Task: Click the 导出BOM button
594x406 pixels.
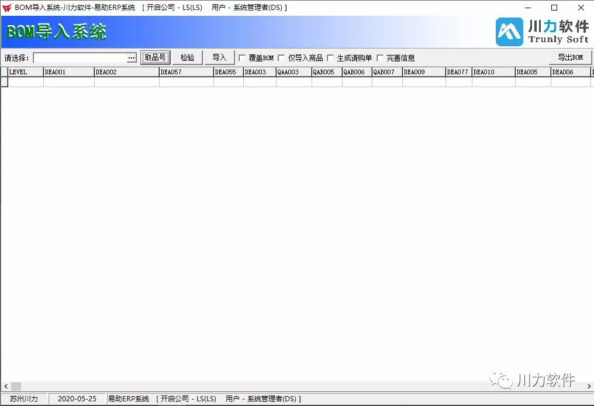Action: pos(570,57)
